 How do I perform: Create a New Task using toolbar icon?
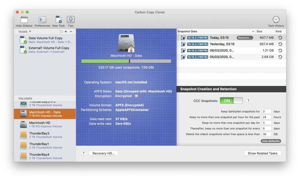(x=58, y=20)
